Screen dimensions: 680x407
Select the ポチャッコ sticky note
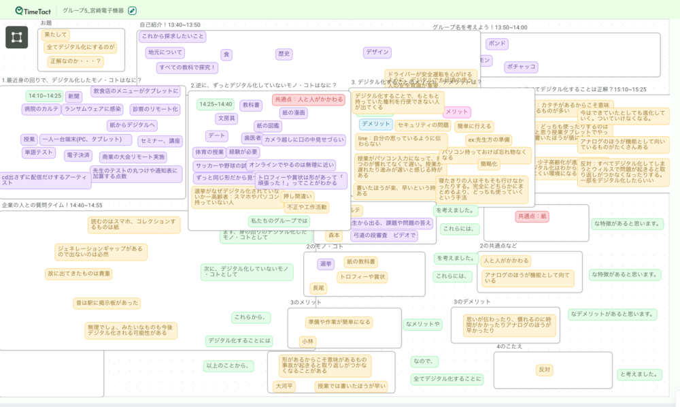pos(521,67)
